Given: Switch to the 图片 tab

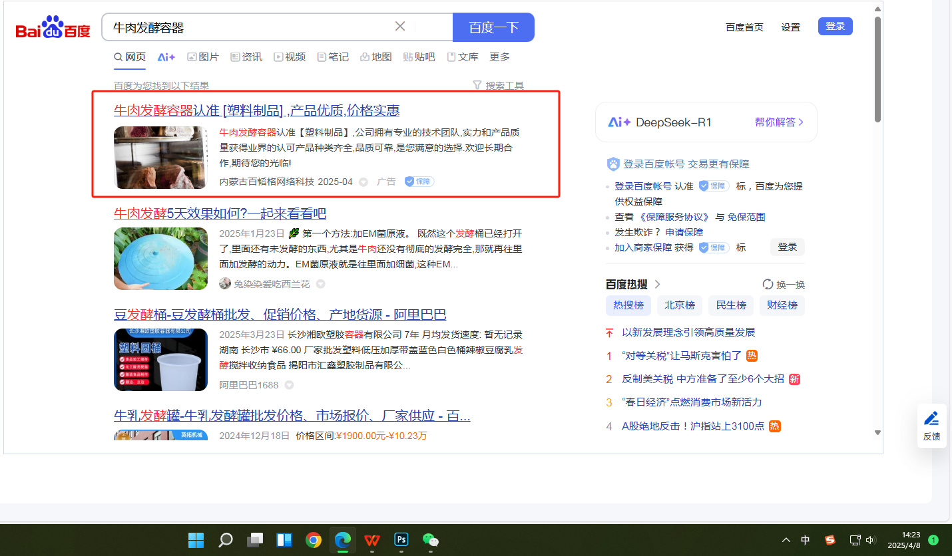Looking at the screenshot, I should (x=203, y=57).
